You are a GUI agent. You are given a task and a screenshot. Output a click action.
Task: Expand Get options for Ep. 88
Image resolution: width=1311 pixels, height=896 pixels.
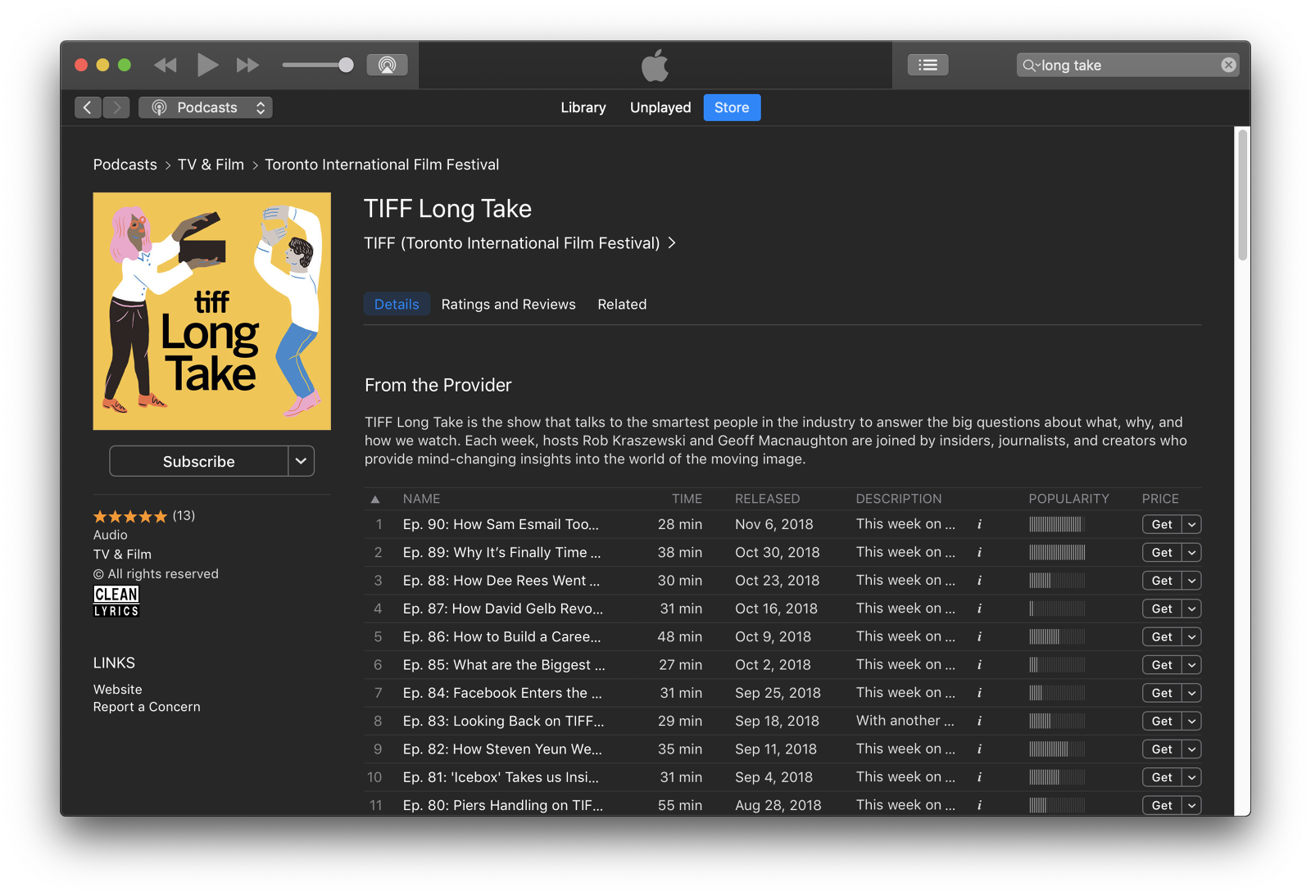tap(1192, 581)
